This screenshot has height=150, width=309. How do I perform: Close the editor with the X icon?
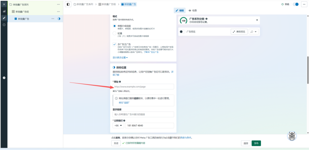(4, 4)
